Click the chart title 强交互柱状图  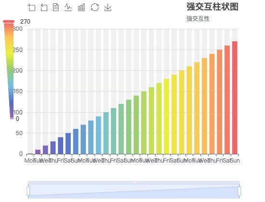[212, 7]
